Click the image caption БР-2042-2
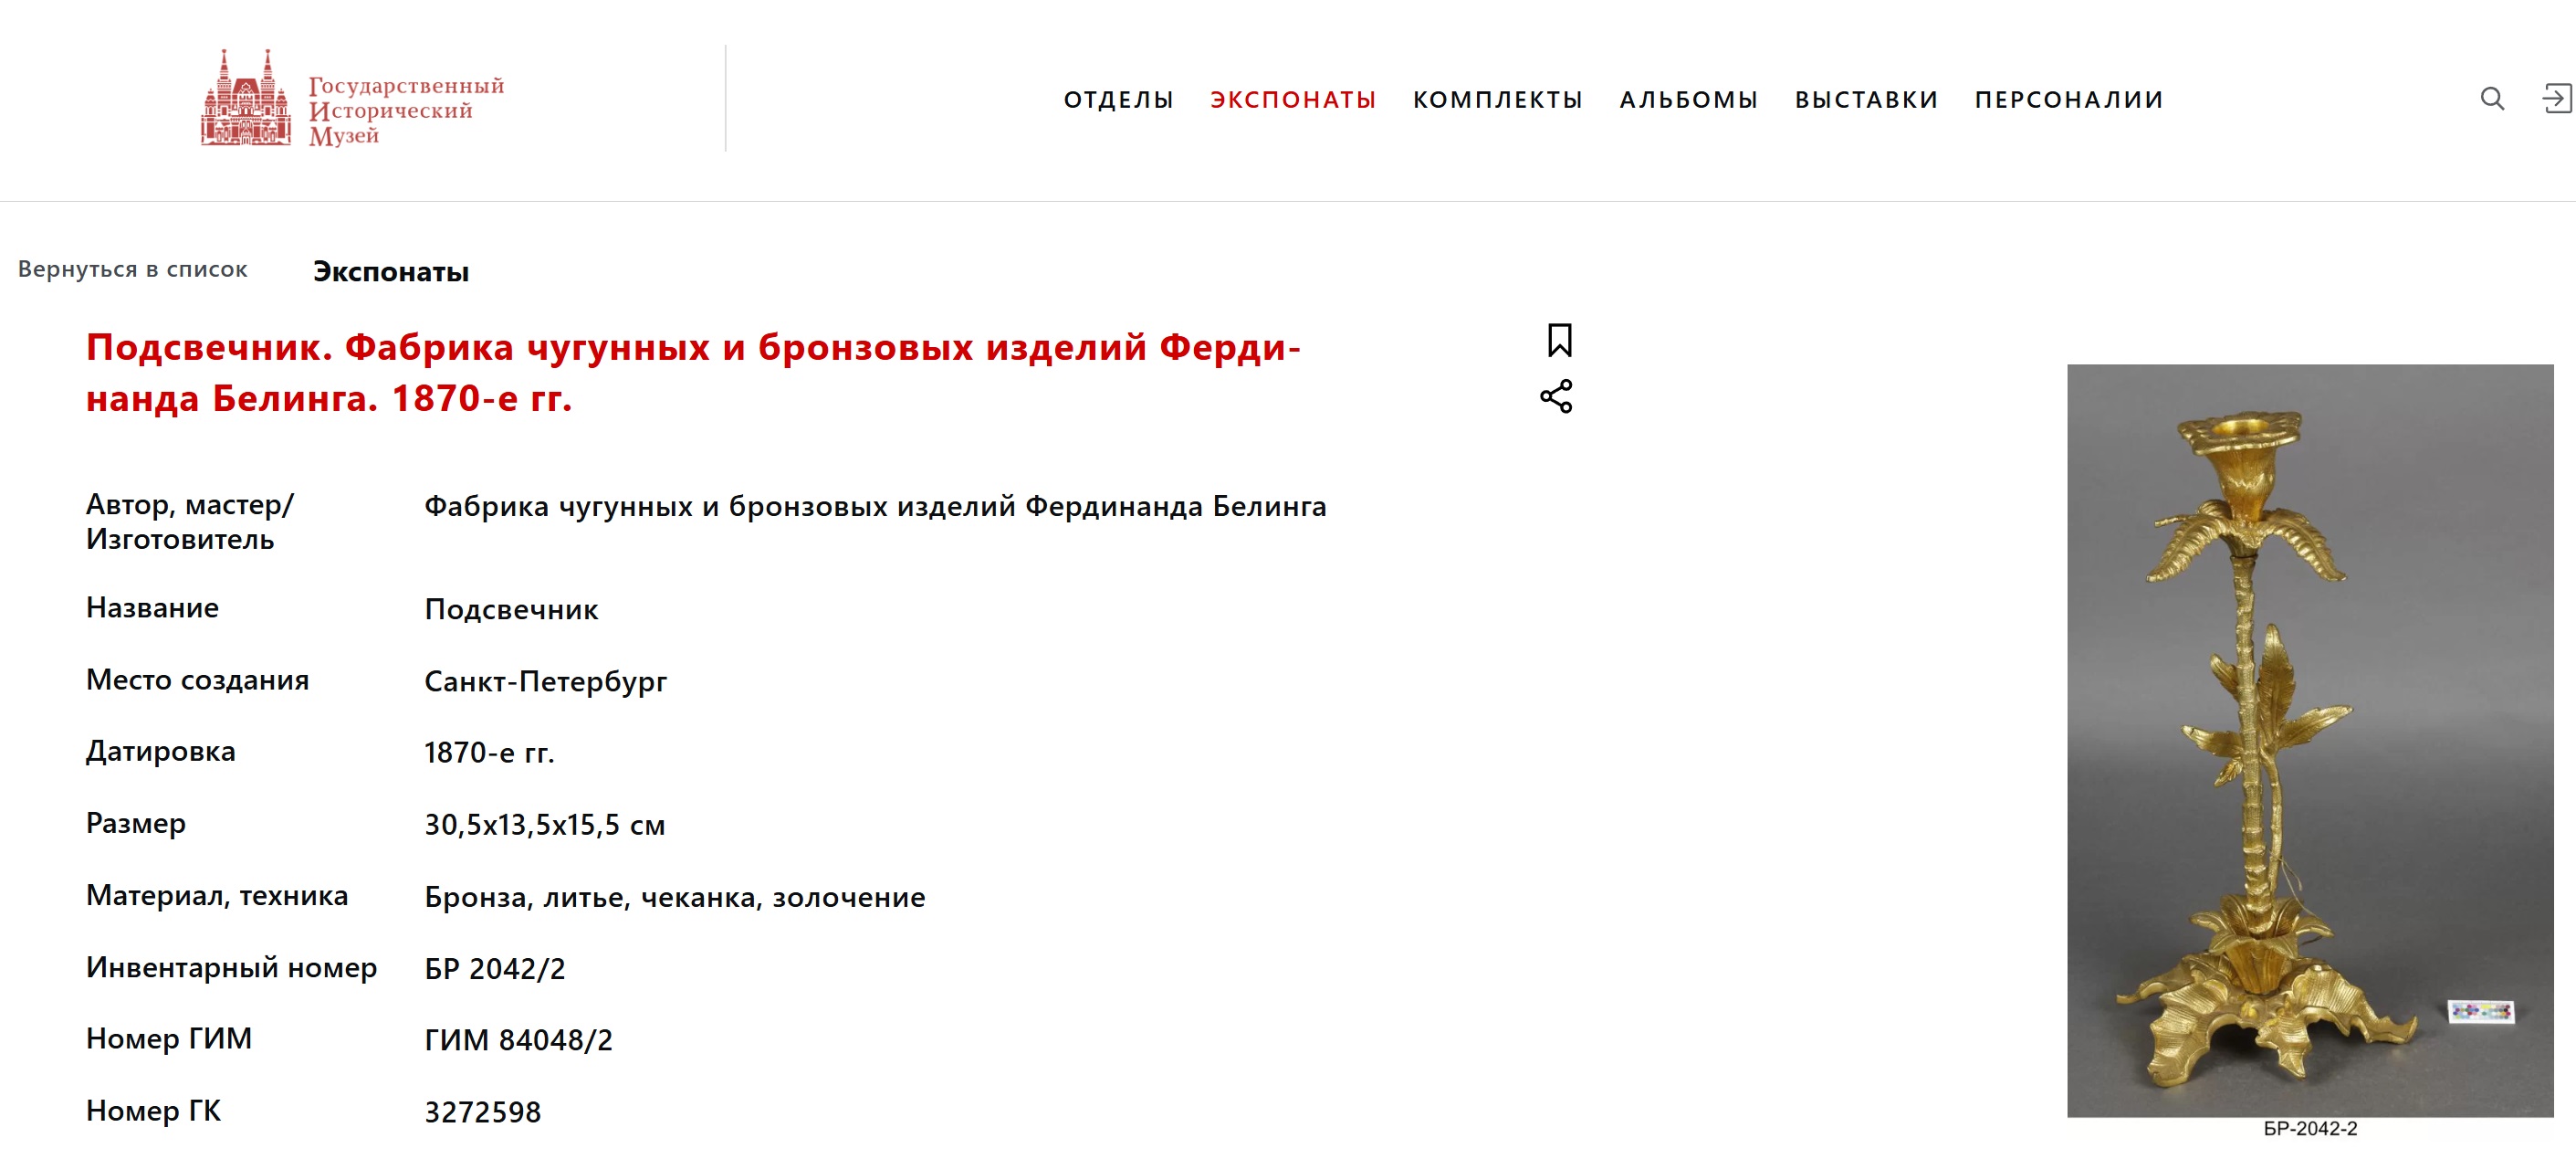2576x1159 pixels. [2310, 1128]
